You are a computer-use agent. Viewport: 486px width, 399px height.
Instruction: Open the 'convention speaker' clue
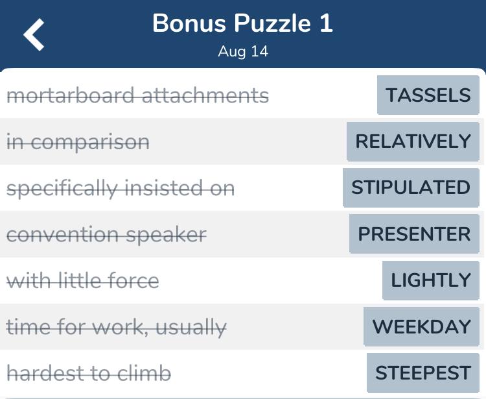106,234
